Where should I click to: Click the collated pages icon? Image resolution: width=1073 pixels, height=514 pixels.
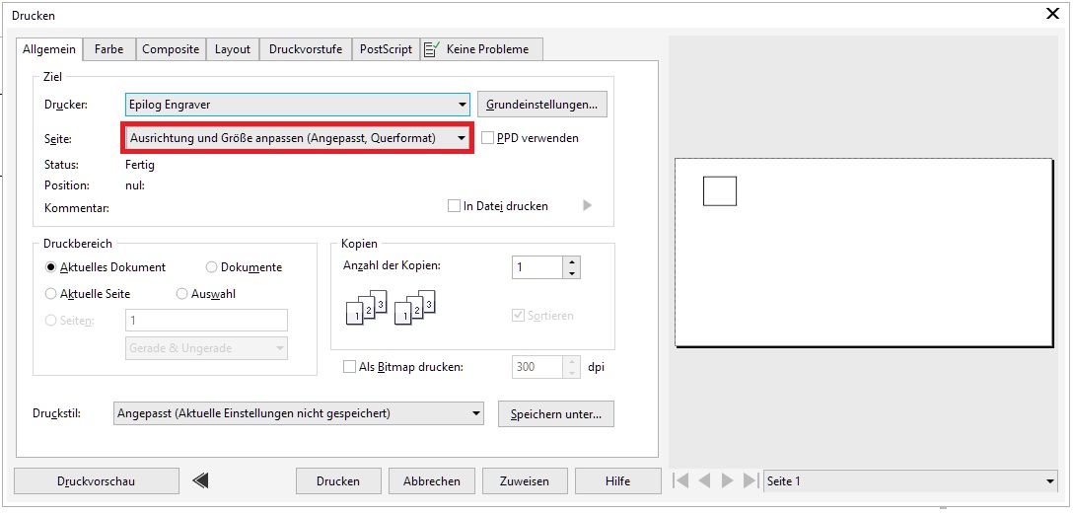coord(392,307)
